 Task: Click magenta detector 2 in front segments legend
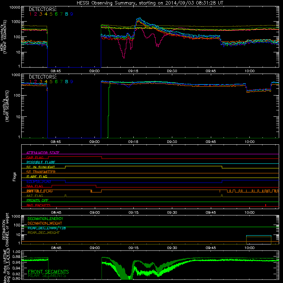pos(36,14)
